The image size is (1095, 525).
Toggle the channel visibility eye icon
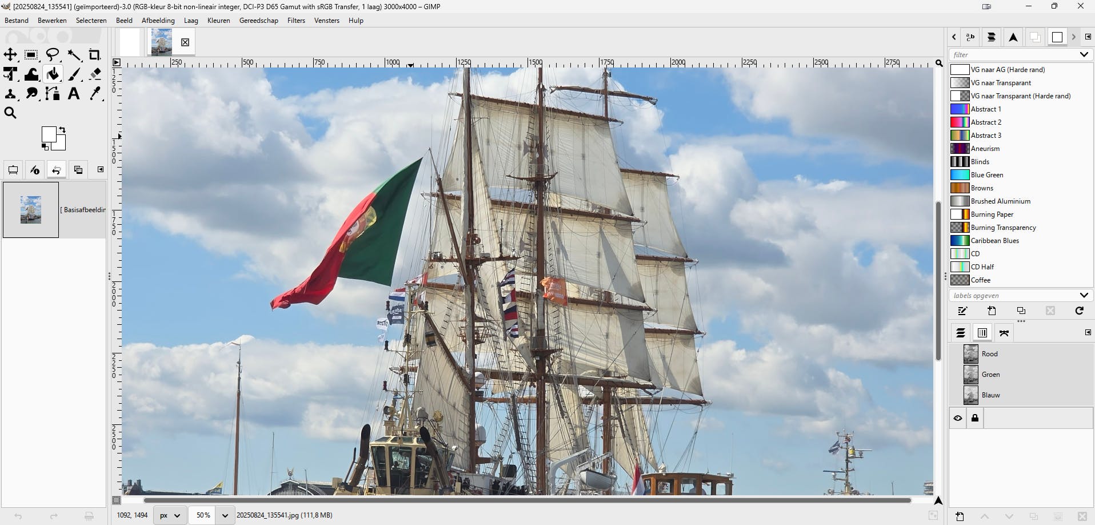coord(958,418)
